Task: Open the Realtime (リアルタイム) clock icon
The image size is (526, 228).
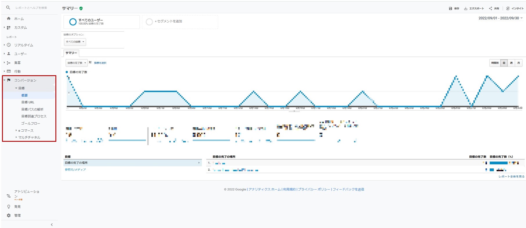Action: 9,45
